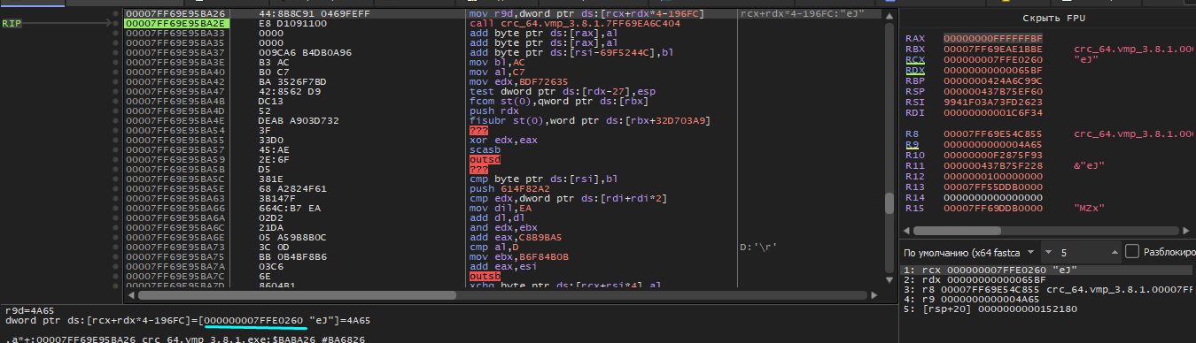
Task: Toggle breakpoint dot at address 00007FF69E95BA33
Action: 115,33
